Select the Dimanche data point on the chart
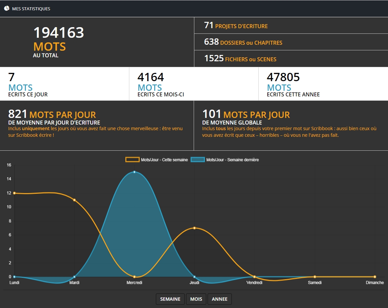The image size is (388, 308). (x=375, y=277)
